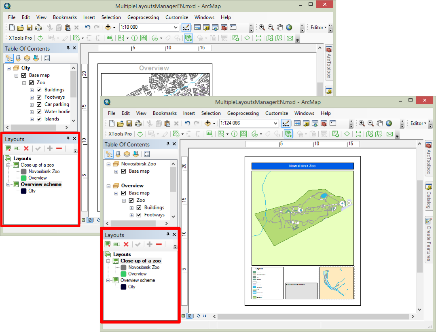This screenshot has height=332, width=436.
Task: Open Editor dropdown in front window
Action: click(418, 123)
